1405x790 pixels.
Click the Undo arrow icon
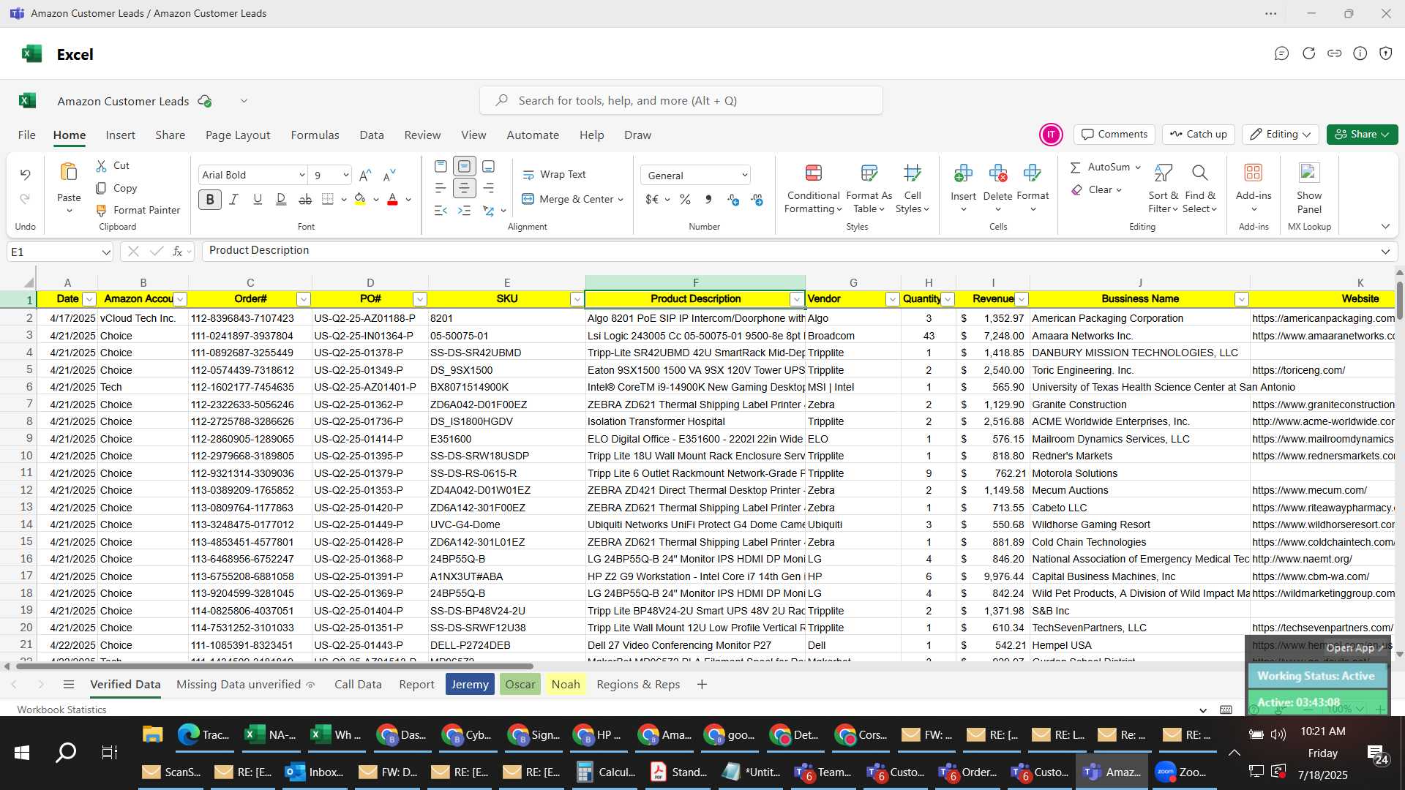click(25, 175)
